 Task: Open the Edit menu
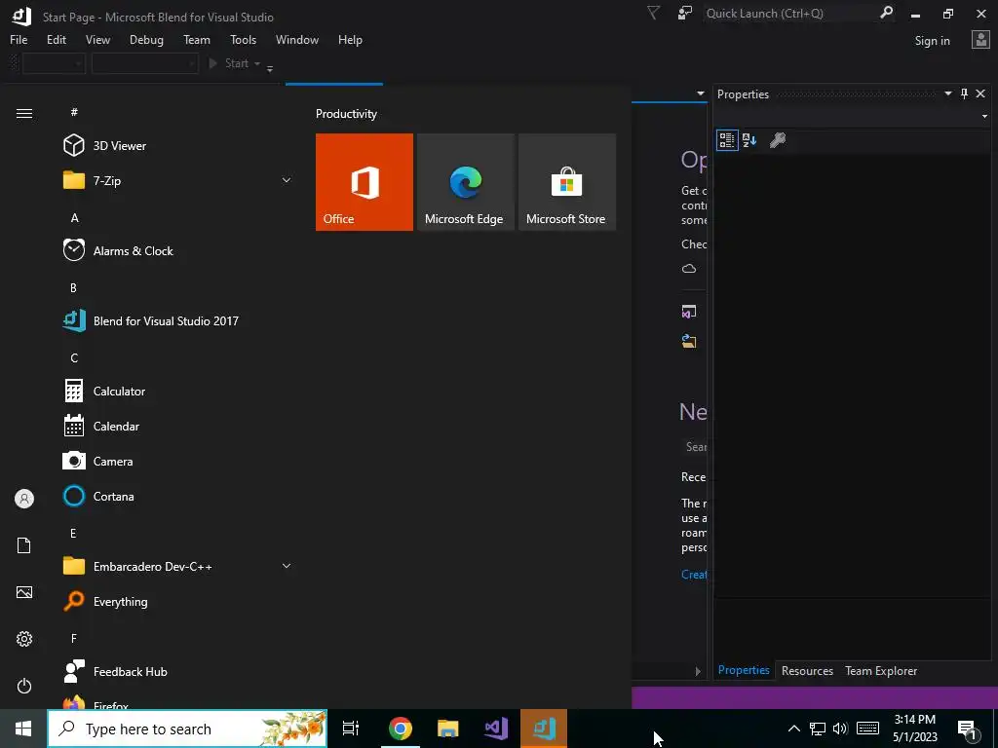(56, 39)
